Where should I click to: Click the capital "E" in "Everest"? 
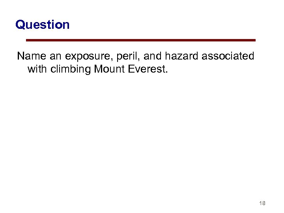coord(131,70)
